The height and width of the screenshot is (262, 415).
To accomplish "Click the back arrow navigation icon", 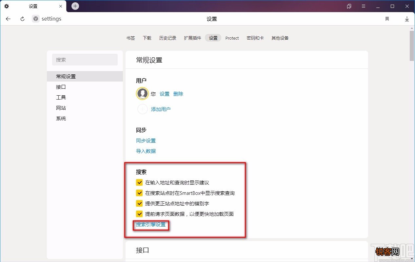I will click(x=8, y=19).
